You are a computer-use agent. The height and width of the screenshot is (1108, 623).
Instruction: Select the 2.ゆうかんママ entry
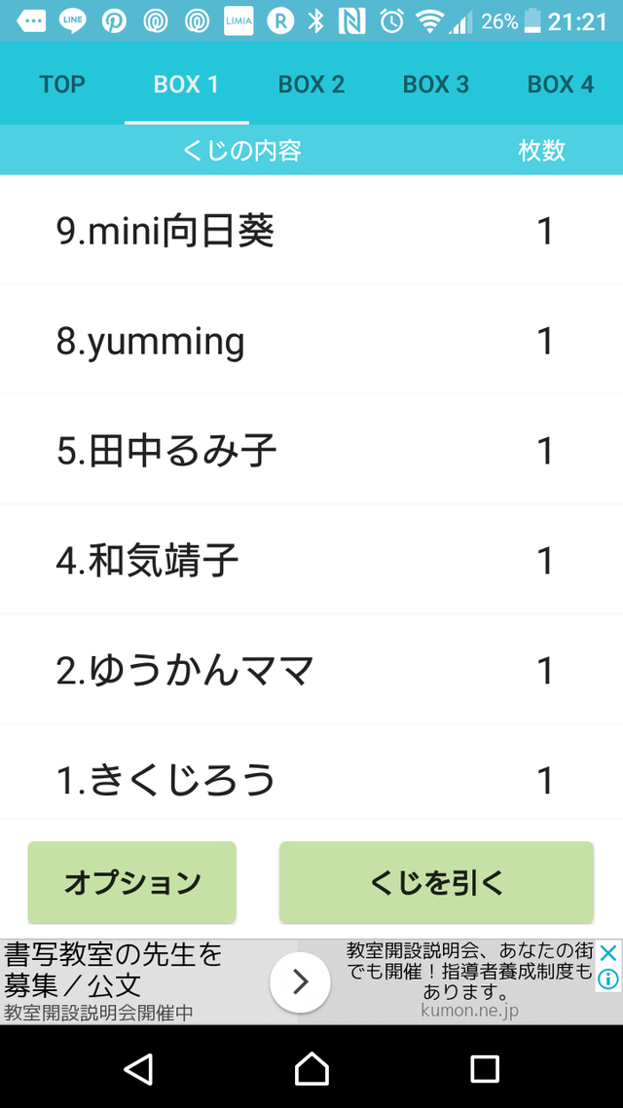[x=311, y=670]
